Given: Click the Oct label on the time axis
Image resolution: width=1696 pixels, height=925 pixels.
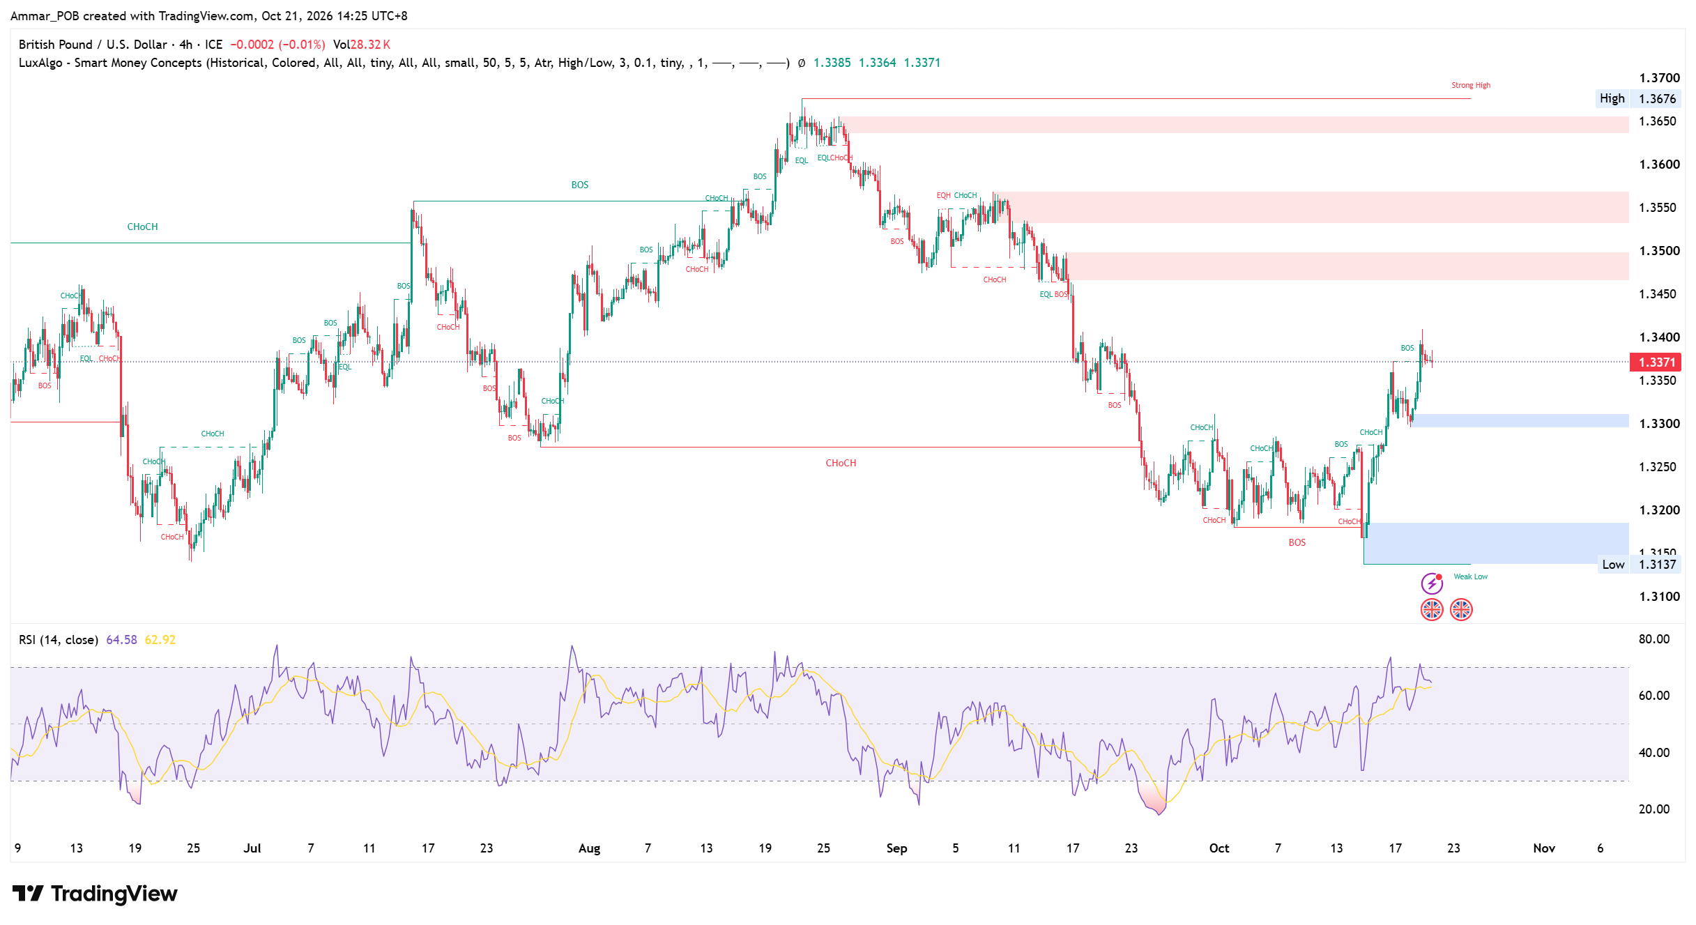Looking at the screenshot, I should point(1219,848).
